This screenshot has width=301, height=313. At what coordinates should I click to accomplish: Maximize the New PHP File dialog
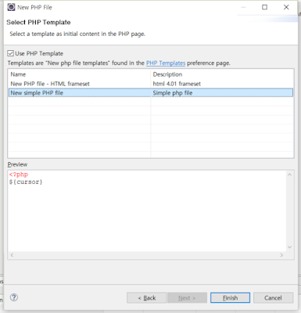tap(264, 7)
